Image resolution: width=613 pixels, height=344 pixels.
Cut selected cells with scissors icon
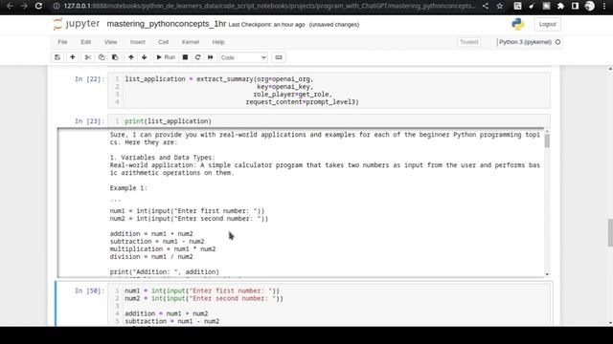(x=88, y=57)
